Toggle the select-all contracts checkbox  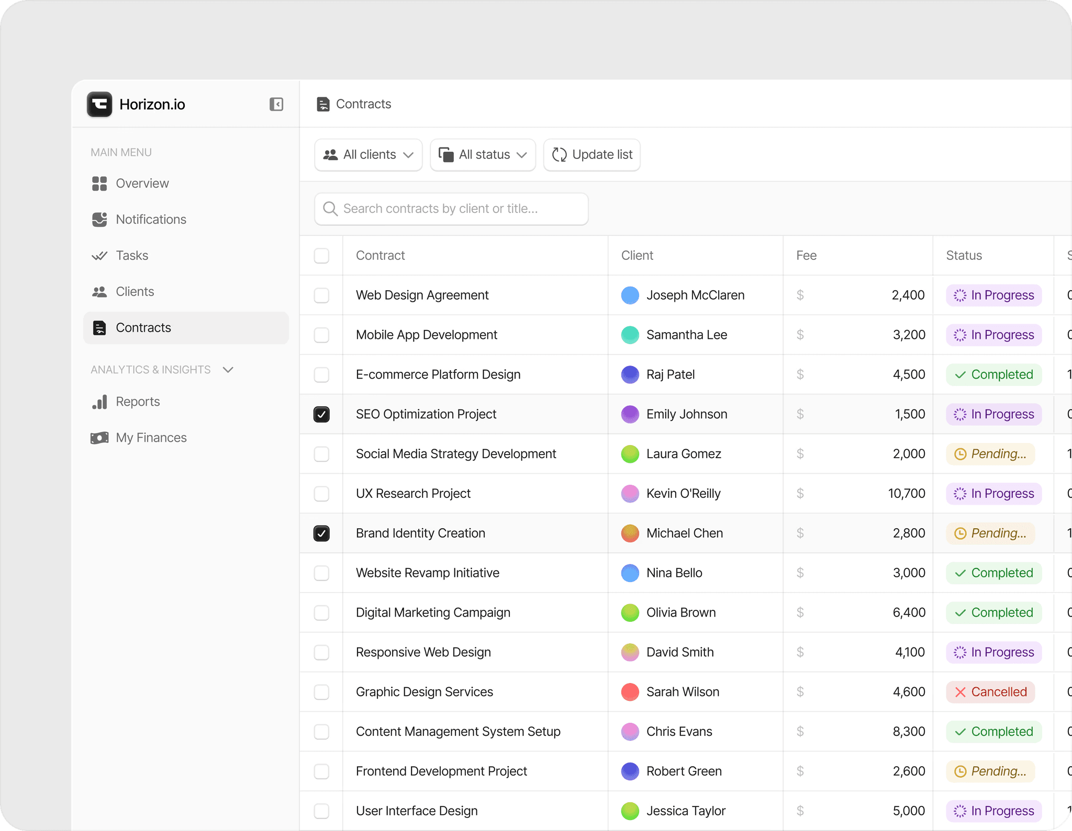[x=321, y=256]
